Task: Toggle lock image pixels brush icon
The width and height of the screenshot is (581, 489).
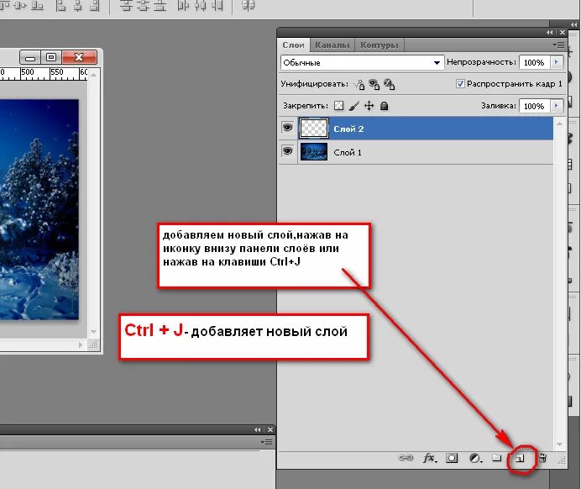Action: (353, 106)
